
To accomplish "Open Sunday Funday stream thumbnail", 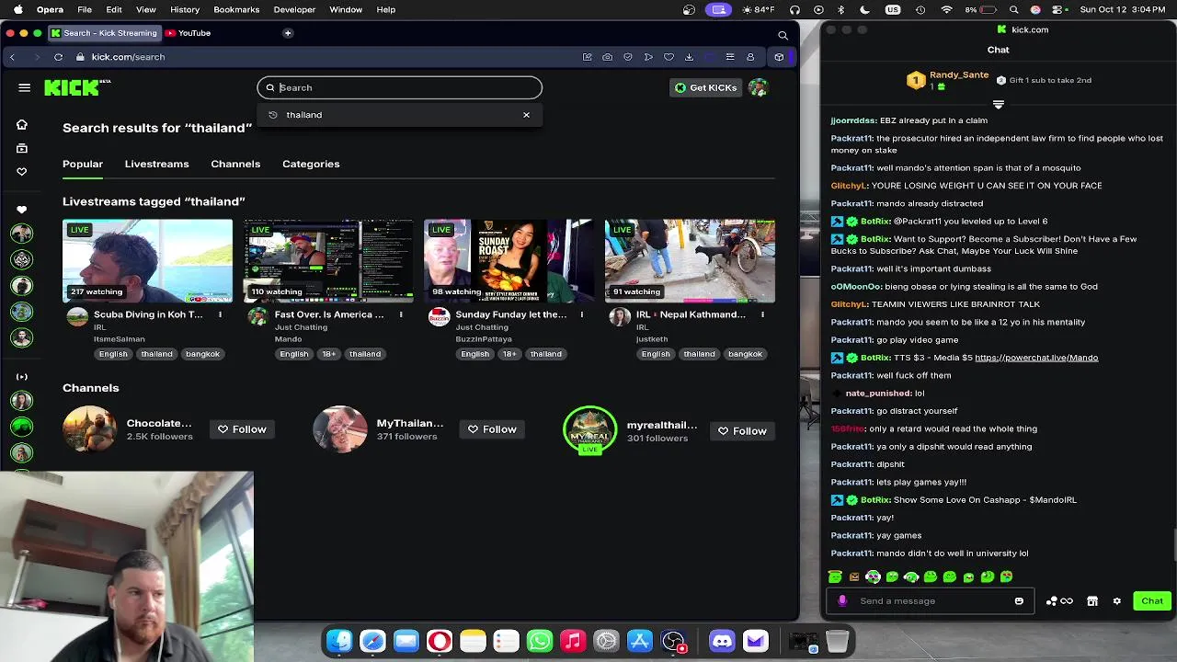I will click(x=509, y=261).
